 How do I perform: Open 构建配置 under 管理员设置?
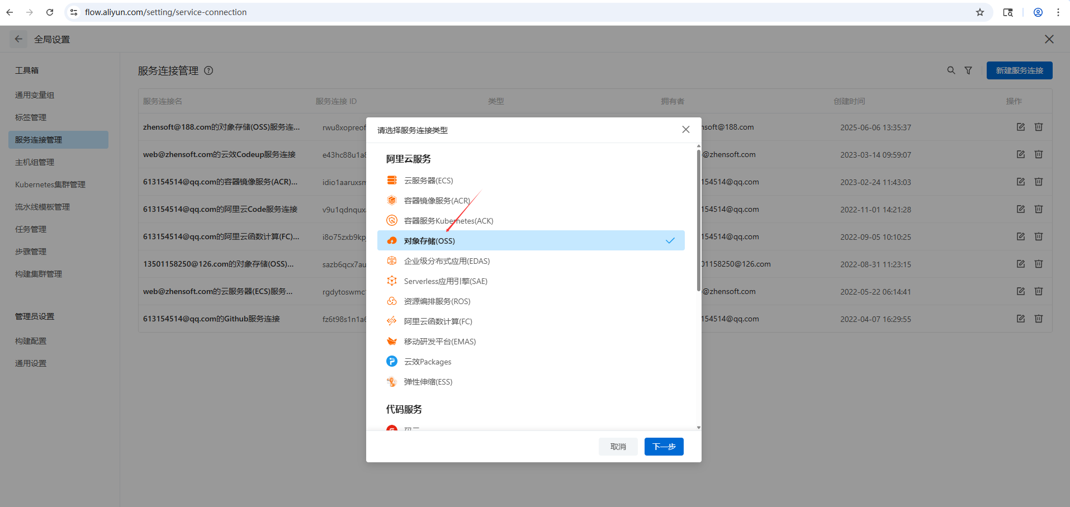31,341
